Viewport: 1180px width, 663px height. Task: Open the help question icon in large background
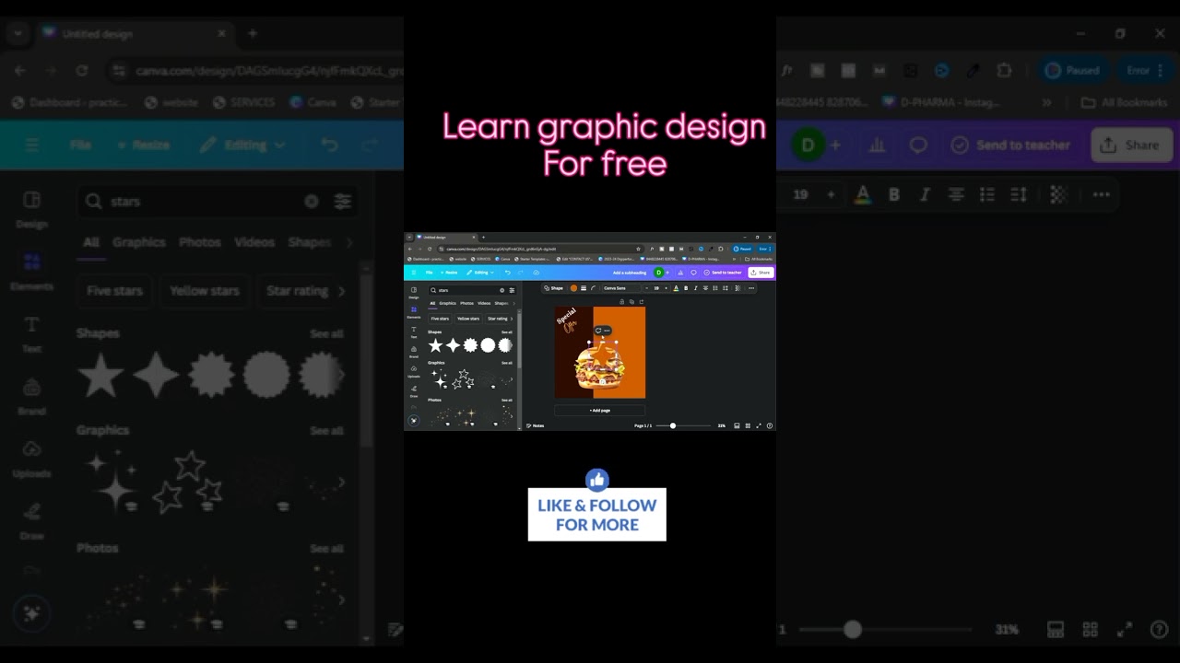[1160, 630]
